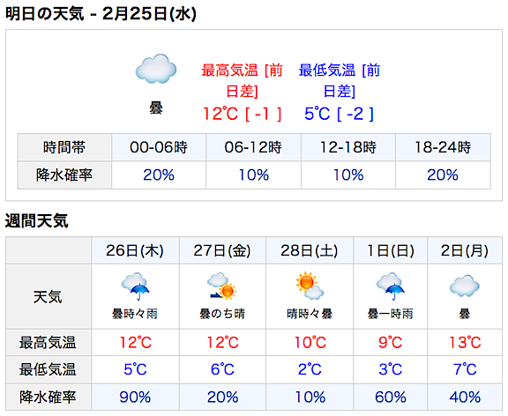The height and width of the screenshot is (416, 508).
Task: Click the 明日の天気 - 2月25日(水) heading
Action: point(101,14)
